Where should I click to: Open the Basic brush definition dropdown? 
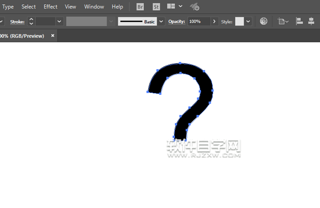[x=161, y=21]
